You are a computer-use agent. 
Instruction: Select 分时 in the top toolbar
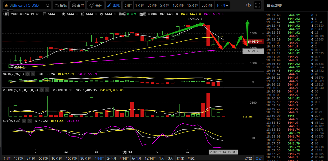[x=128, y=5]
